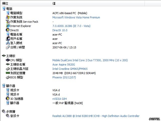Screen dimensions: 161x121
Task: Select the 2048 MB memory value
Action: [x=74, y=73]
